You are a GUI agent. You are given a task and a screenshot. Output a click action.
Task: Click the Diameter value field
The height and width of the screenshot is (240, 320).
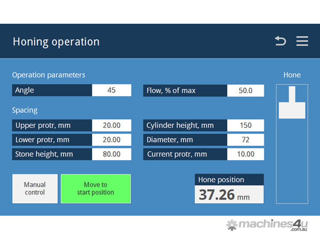[x=245, y=140]
